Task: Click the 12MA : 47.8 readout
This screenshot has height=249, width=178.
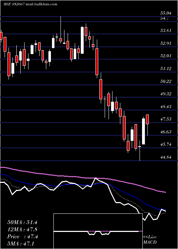Action: click(x=22, y=229)
